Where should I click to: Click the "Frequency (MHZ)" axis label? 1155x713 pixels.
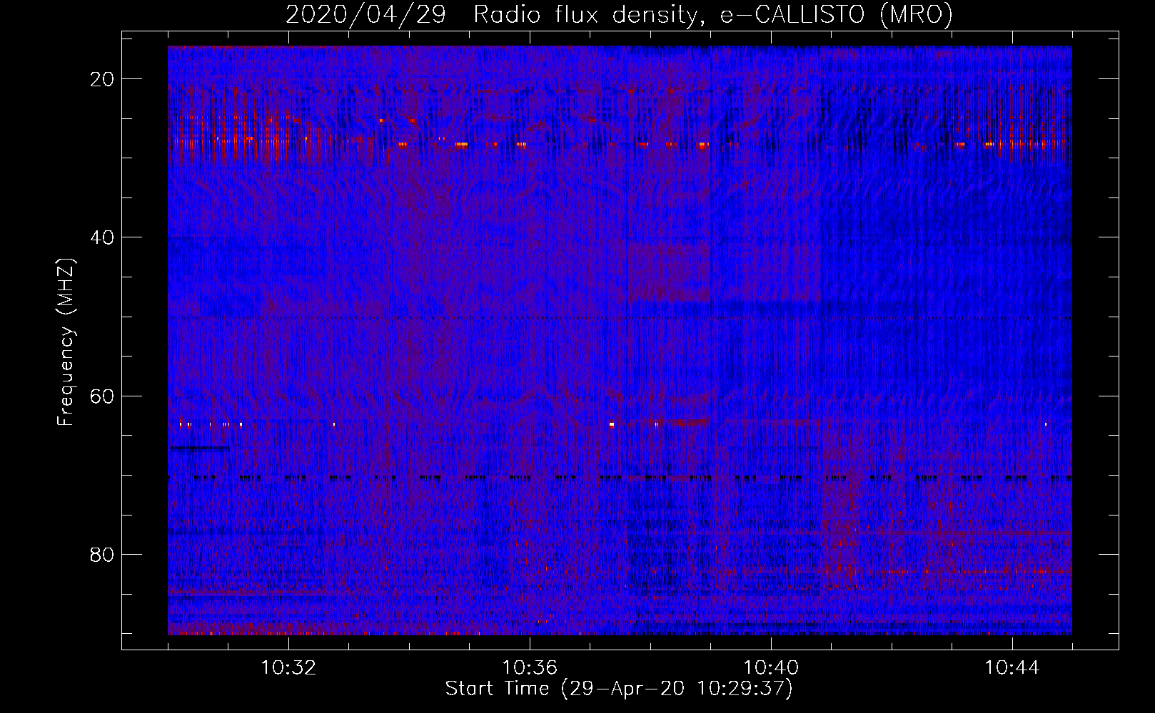(66, 342)
